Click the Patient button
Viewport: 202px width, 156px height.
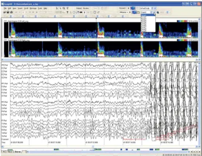(79, 8)
